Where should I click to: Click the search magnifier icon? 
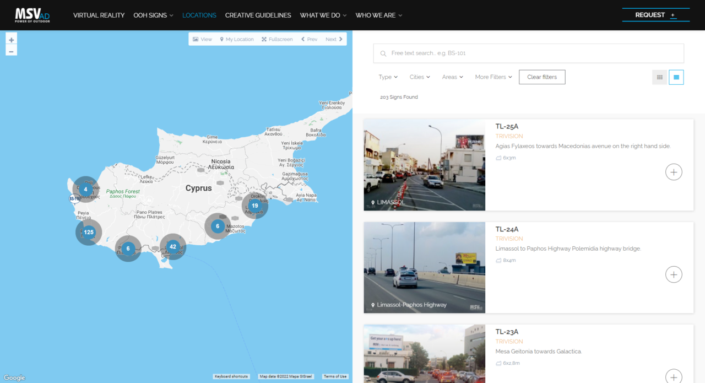[383, 53]
